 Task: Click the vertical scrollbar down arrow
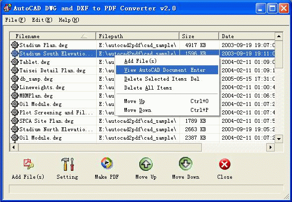(x=279, y=139)
